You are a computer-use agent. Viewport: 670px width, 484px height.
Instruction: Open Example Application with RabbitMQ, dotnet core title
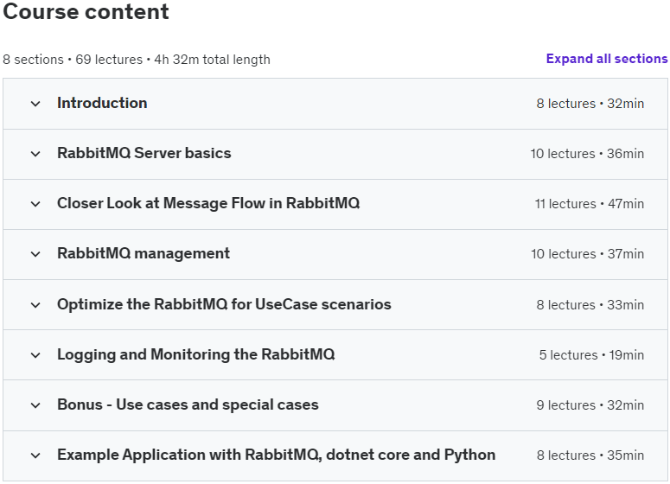point(277,455)
